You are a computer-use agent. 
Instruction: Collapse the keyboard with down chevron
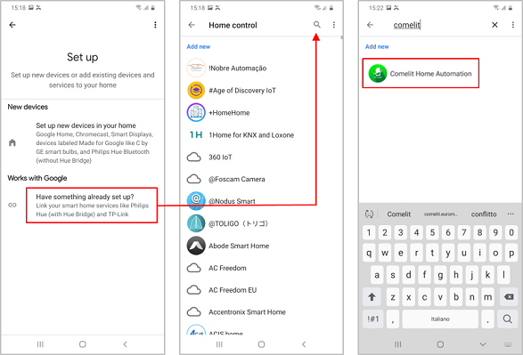coord(482,344)
